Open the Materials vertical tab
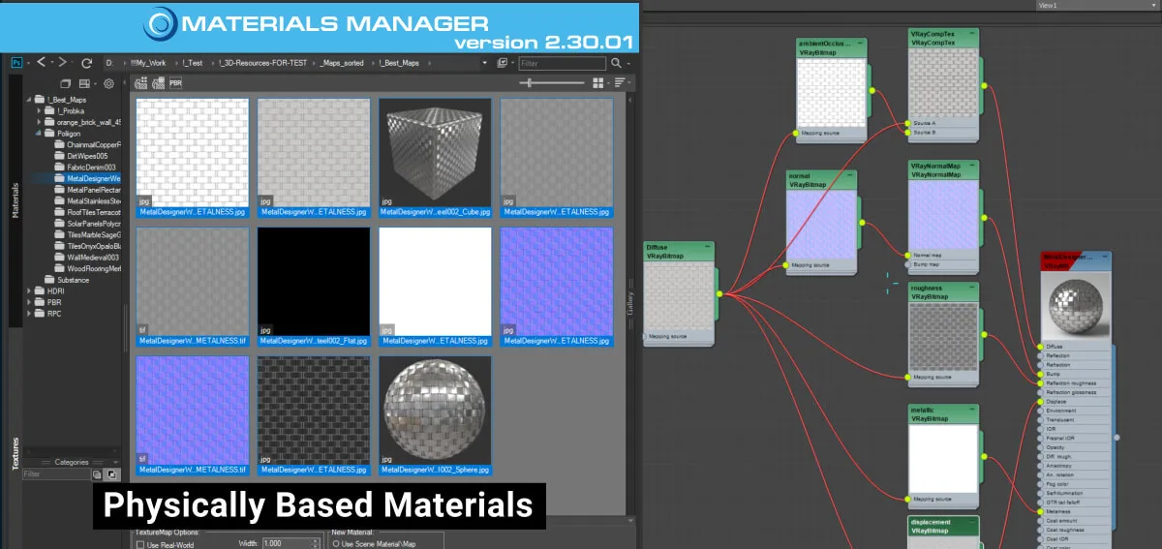This screenshot has width=1162, height=549. [15, 198]
